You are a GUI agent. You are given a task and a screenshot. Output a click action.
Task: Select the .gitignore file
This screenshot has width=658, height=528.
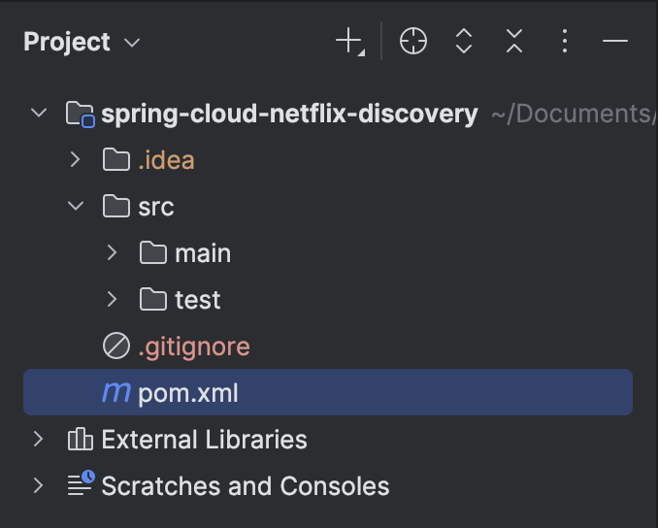click(194, 346)
